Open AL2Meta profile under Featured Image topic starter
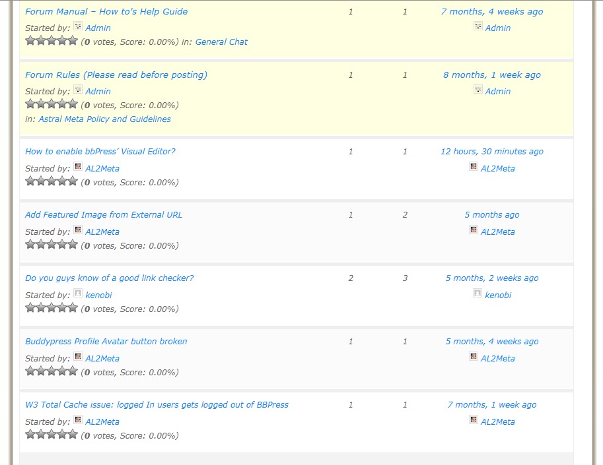This screenshot has width=603, height=465. [x=102, y=232]
